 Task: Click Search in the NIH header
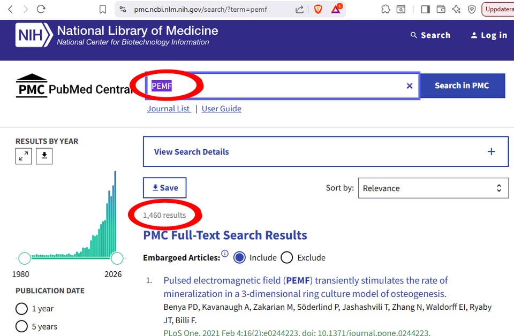[430, 35]
